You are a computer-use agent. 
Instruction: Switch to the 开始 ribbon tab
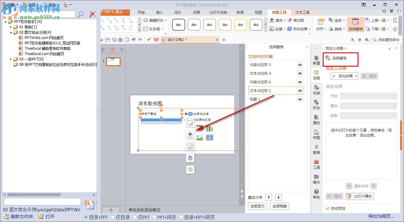tap(141, 12)
